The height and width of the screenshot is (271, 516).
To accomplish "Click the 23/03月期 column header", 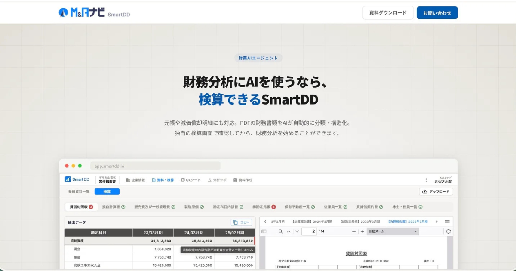I will [153, 233].
